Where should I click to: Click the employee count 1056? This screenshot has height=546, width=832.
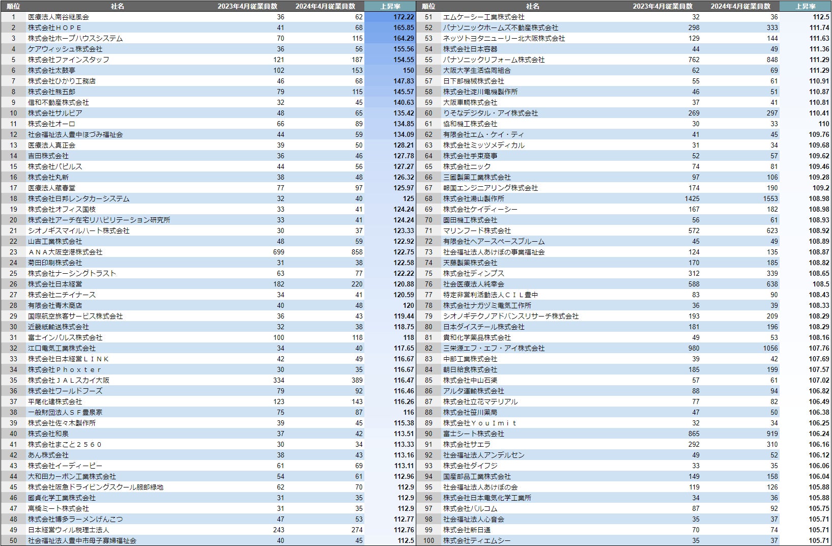click(770, 348)
